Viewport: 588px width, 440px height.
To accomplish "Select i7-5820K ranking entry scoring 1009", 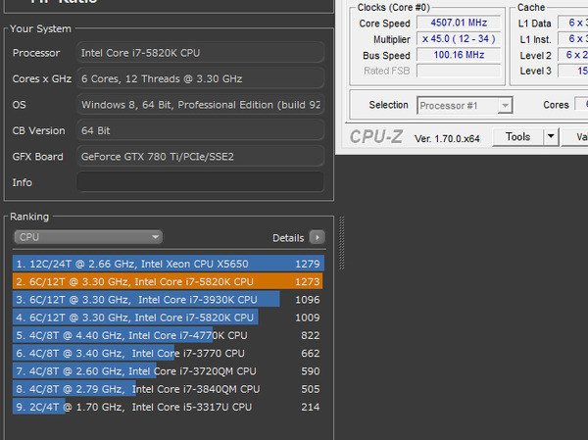I will [x=168, y=318].
